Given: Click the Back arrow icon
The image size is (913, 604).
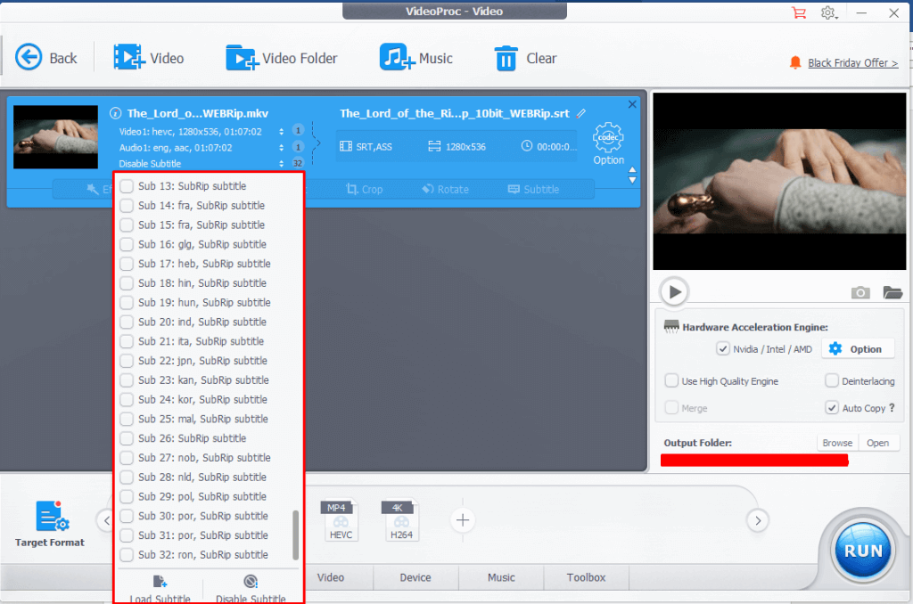Looking at the screenshot, I should pyautogui.click(x=29, y=58).
